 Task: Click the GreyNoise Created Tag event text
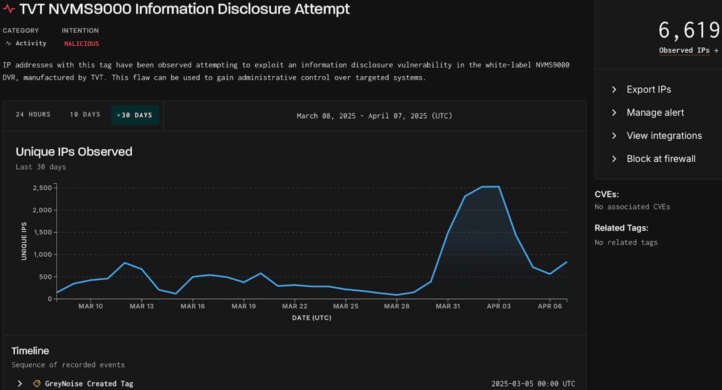(x=89, y=384)
